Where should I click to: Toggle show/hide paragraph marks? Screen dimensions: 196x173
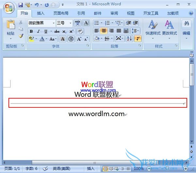pyautogui.click(x=138, y=39)
